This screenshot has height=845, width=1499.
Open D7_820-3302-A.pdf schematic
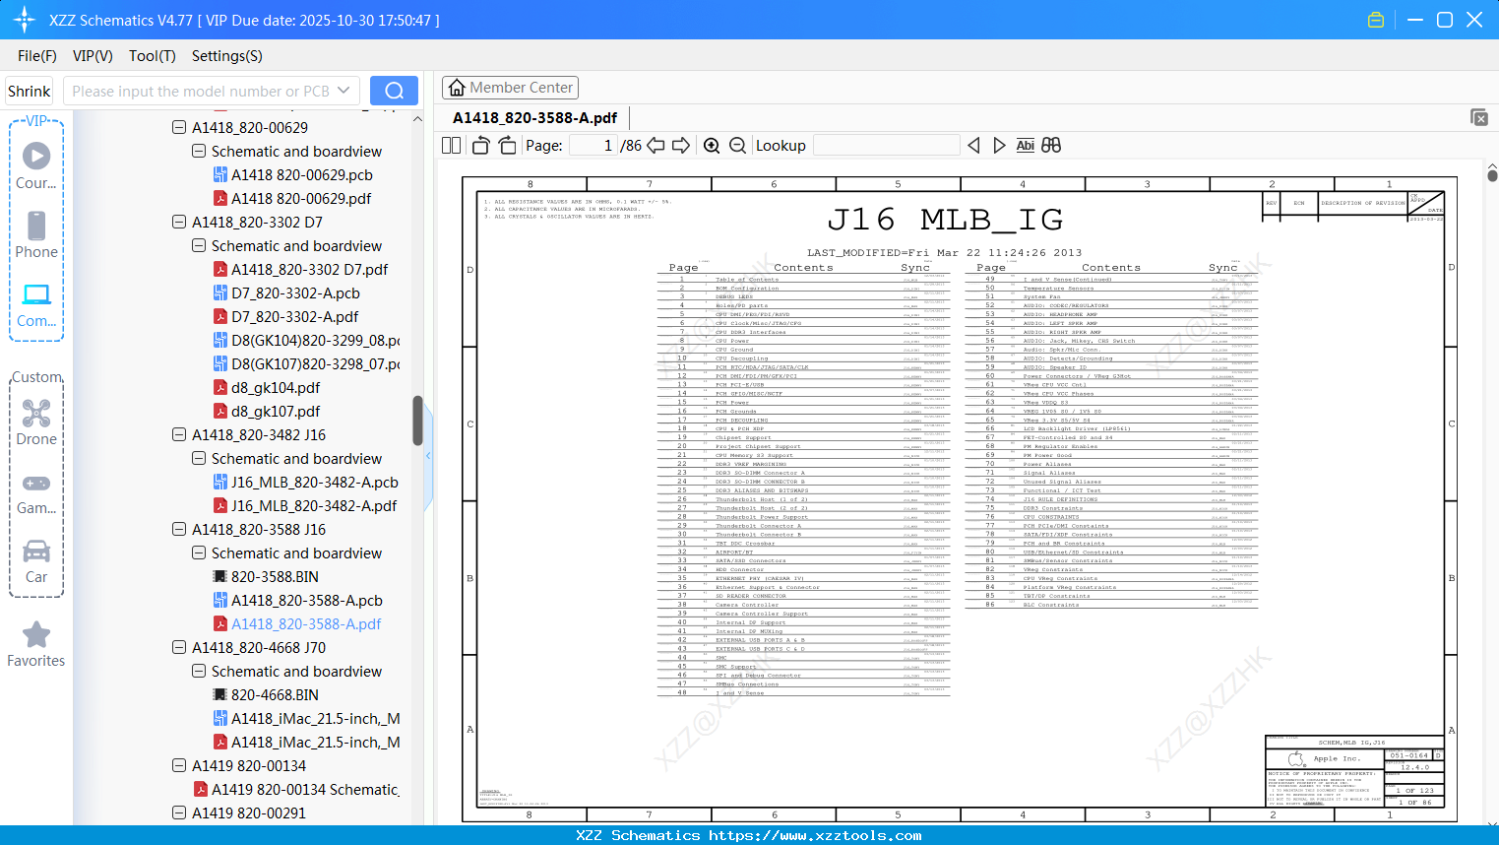coord(294,316)
